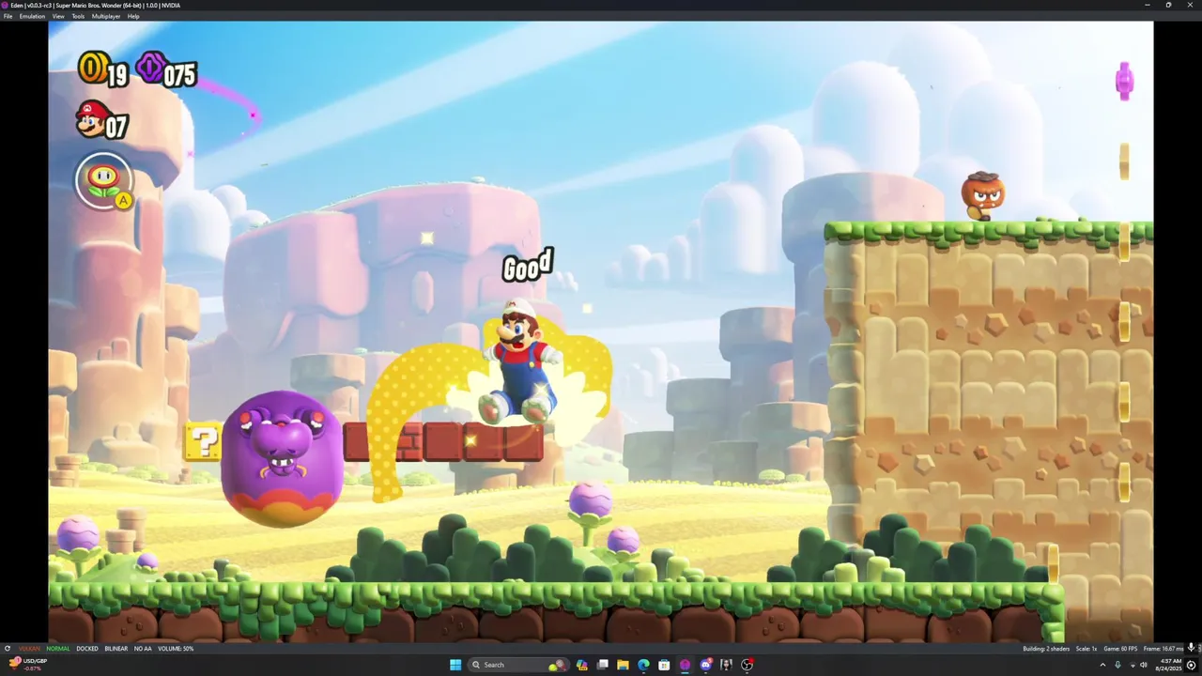Click the Scale: 1x status text
Image resolution: width=1202 pixels, height=676 pixels.
[x=1086, y=649]
